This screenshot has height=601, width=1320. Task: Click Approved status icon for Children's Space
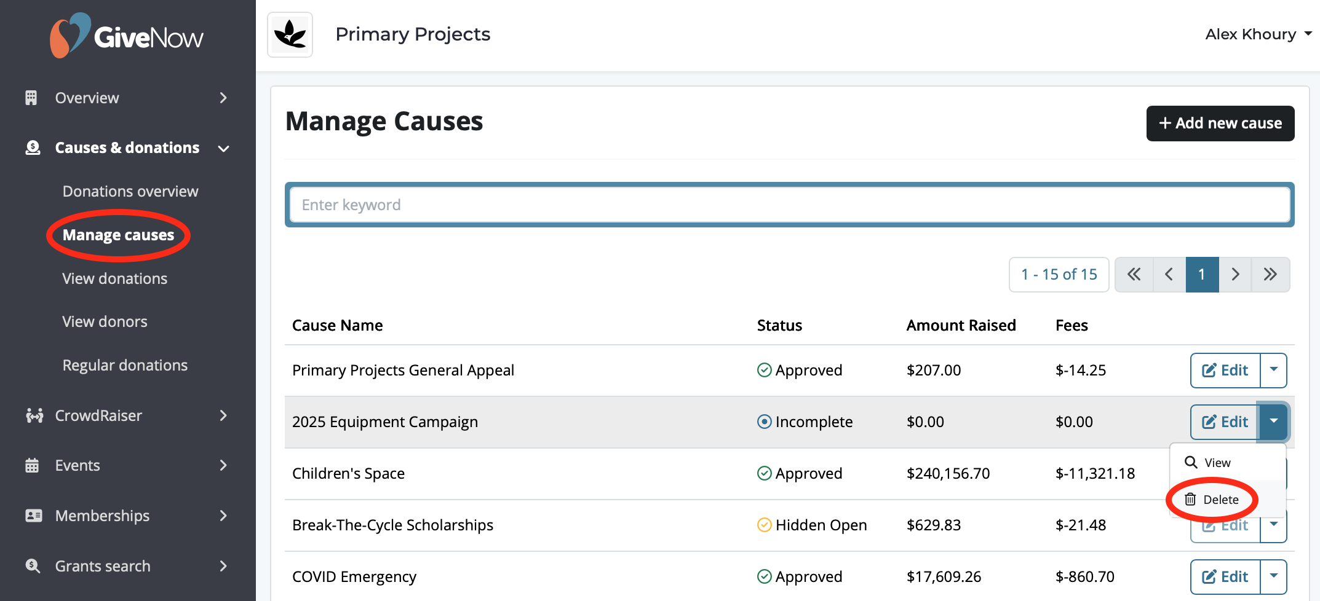coord(765,473)
